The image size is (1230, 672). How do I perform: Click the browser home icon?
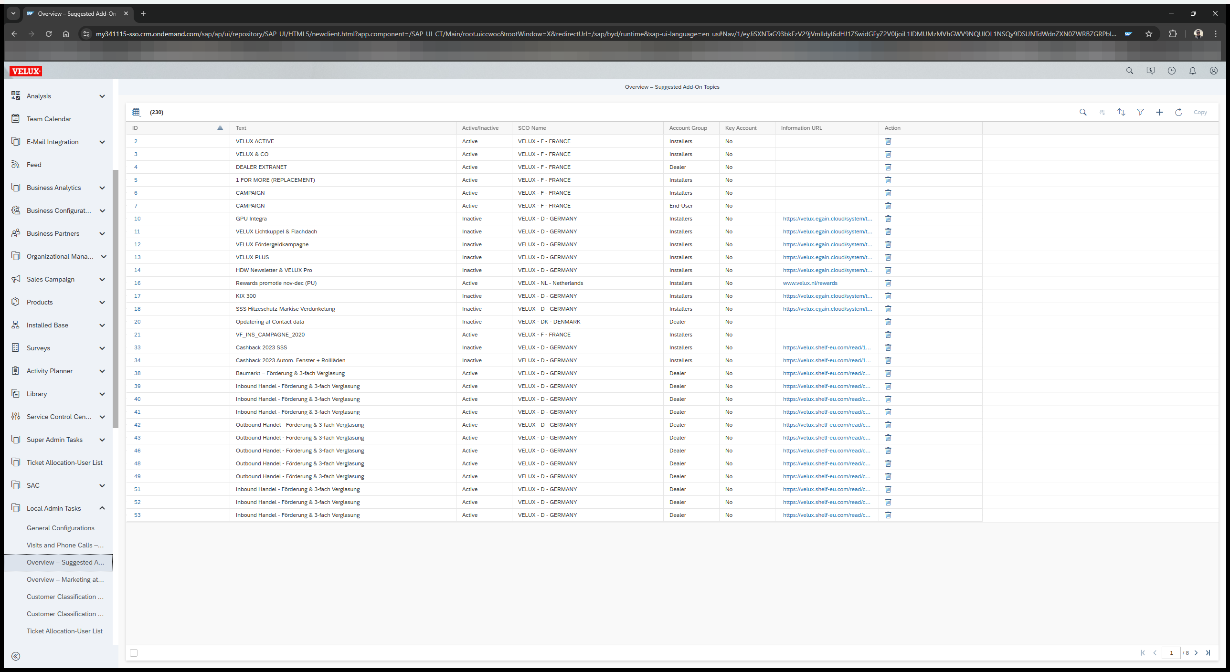(66, 34)
